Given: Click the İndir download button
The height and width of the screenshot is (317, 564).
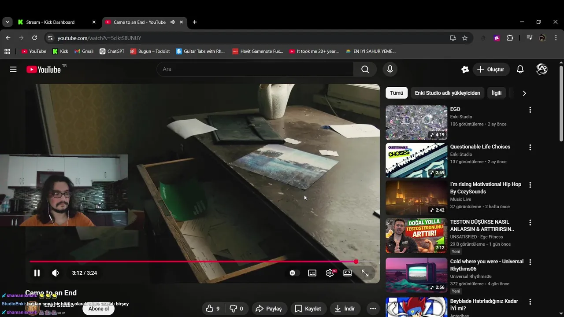Looking at the screenshot, I should pyautogui.click(x=345, y=309).
